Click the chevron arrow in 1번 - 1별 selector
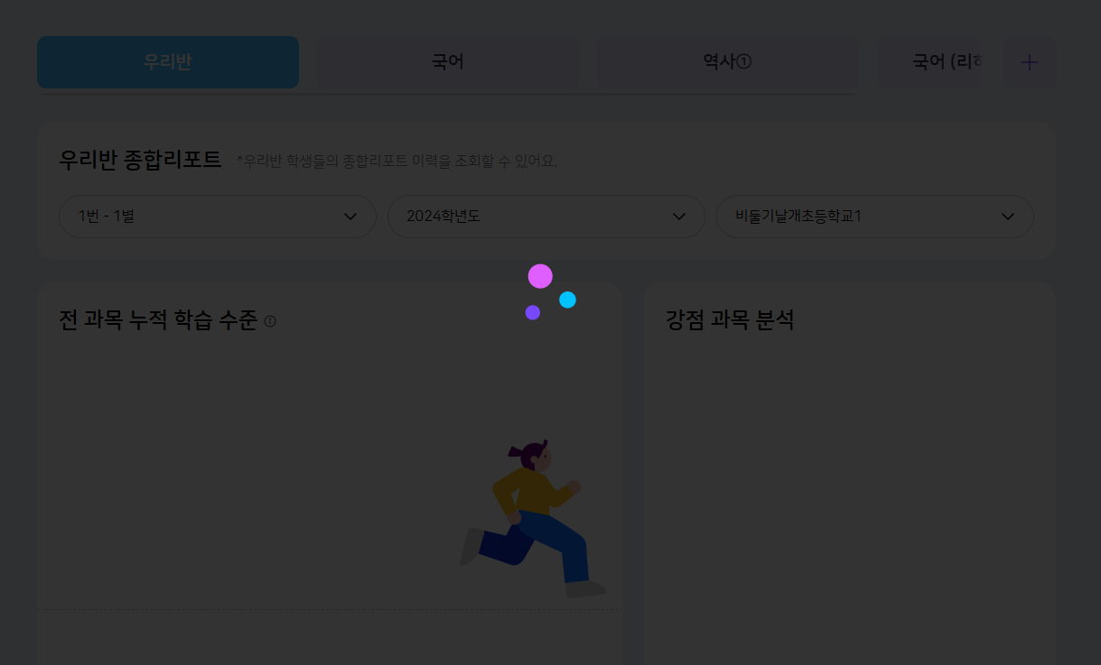Viewport: 1101px width, 665px height. click(x=350, y=217)
